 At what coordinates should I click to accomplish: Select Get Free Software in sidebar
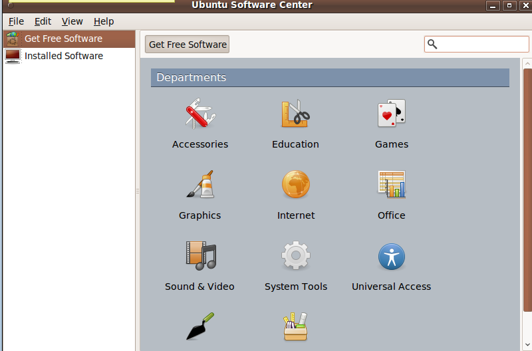(69, 39)
